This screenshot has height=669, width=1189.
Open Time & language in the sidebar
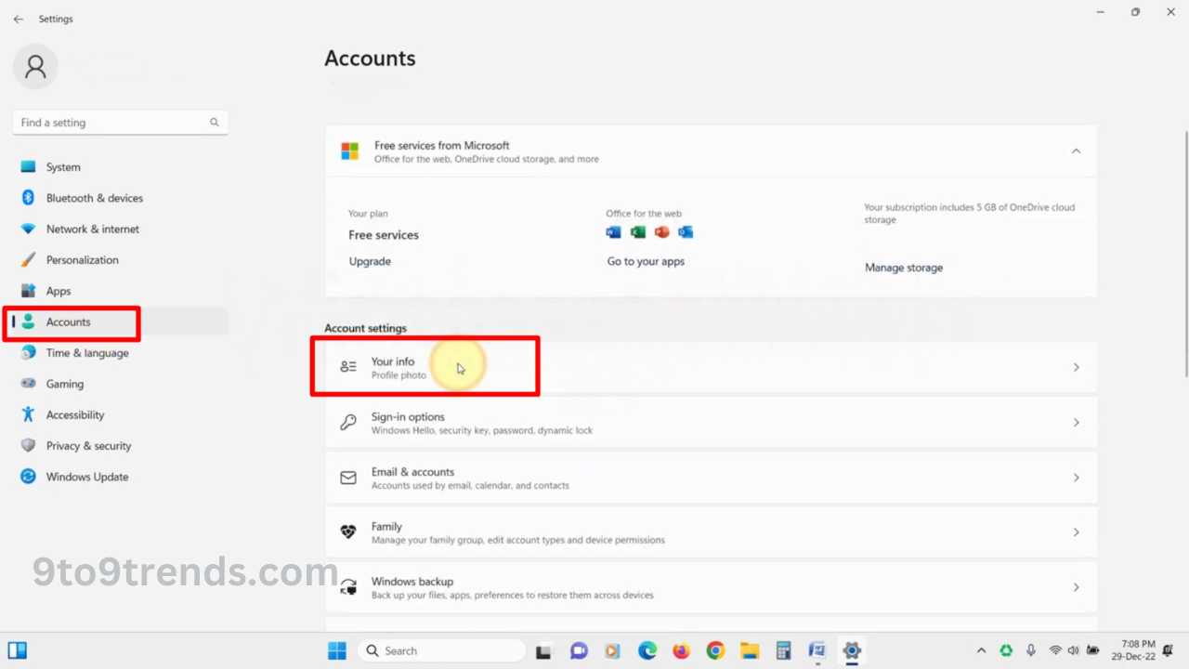[x=121, y=353]
